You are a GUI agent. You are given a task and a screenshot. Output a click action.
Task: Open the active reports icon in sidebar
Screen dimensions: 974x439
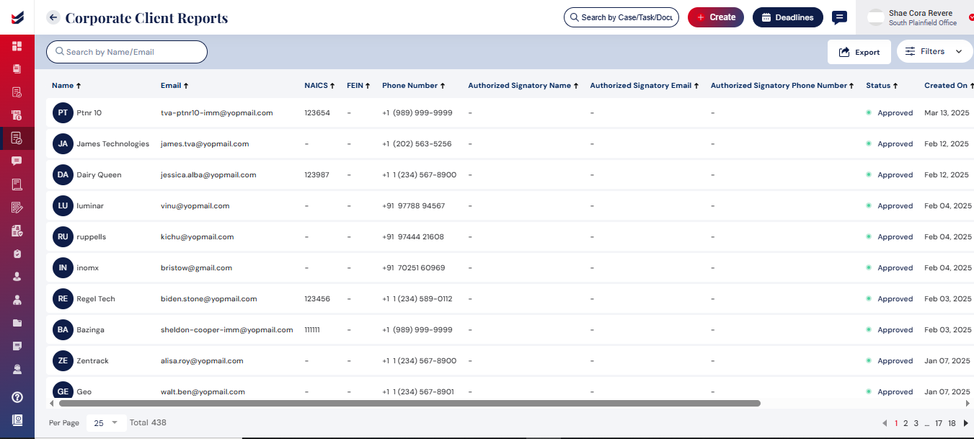[x=17, y=138]
